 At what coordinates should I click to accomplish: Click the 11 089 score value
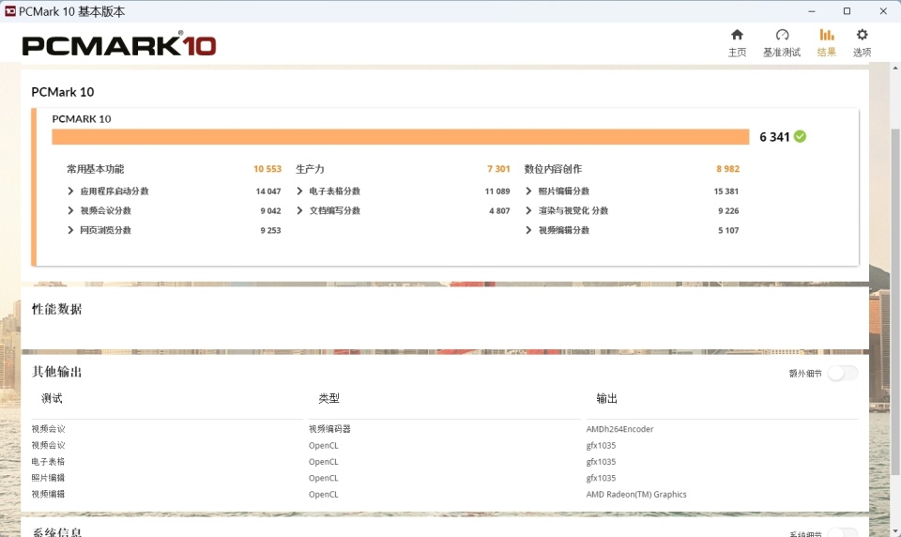497,191
